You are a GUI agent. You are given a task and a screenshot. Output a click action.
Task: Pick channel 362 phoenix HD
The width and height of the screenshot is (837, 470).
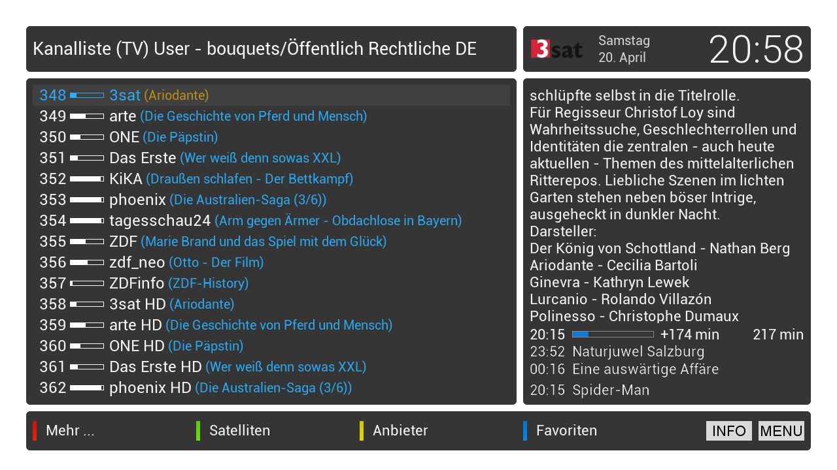pyautogui.click(x=271, y=388)
